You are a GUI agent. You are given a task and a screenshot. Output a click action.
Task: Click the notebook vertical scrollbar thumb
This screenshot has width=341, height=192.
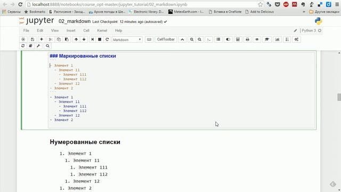click(x=339, y=97)
